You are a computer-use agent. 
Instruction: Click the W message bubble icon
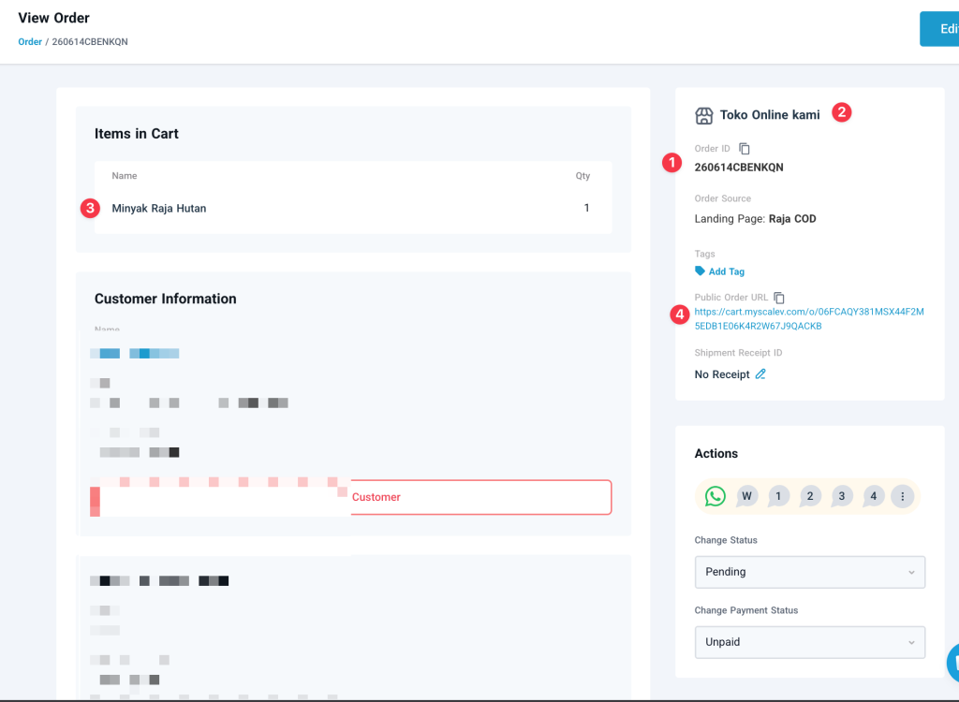point(746,496)
